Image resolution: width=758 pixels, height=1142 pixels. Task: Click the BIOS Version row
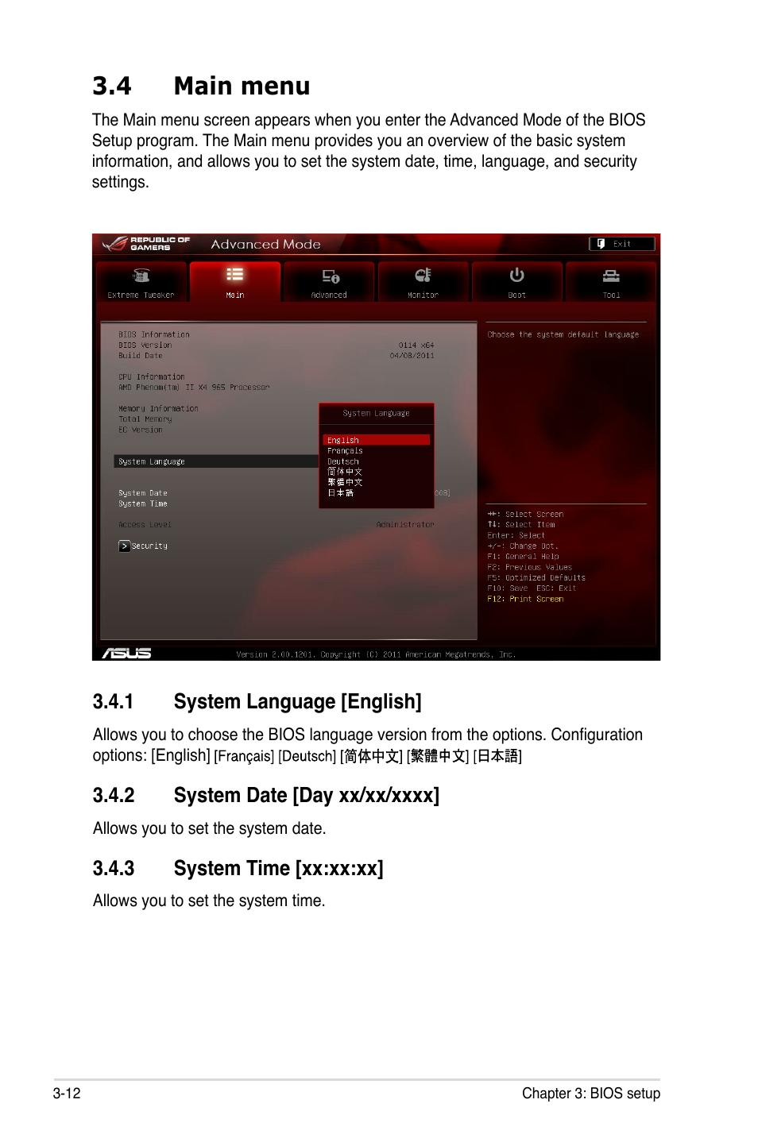click(277, 345)
